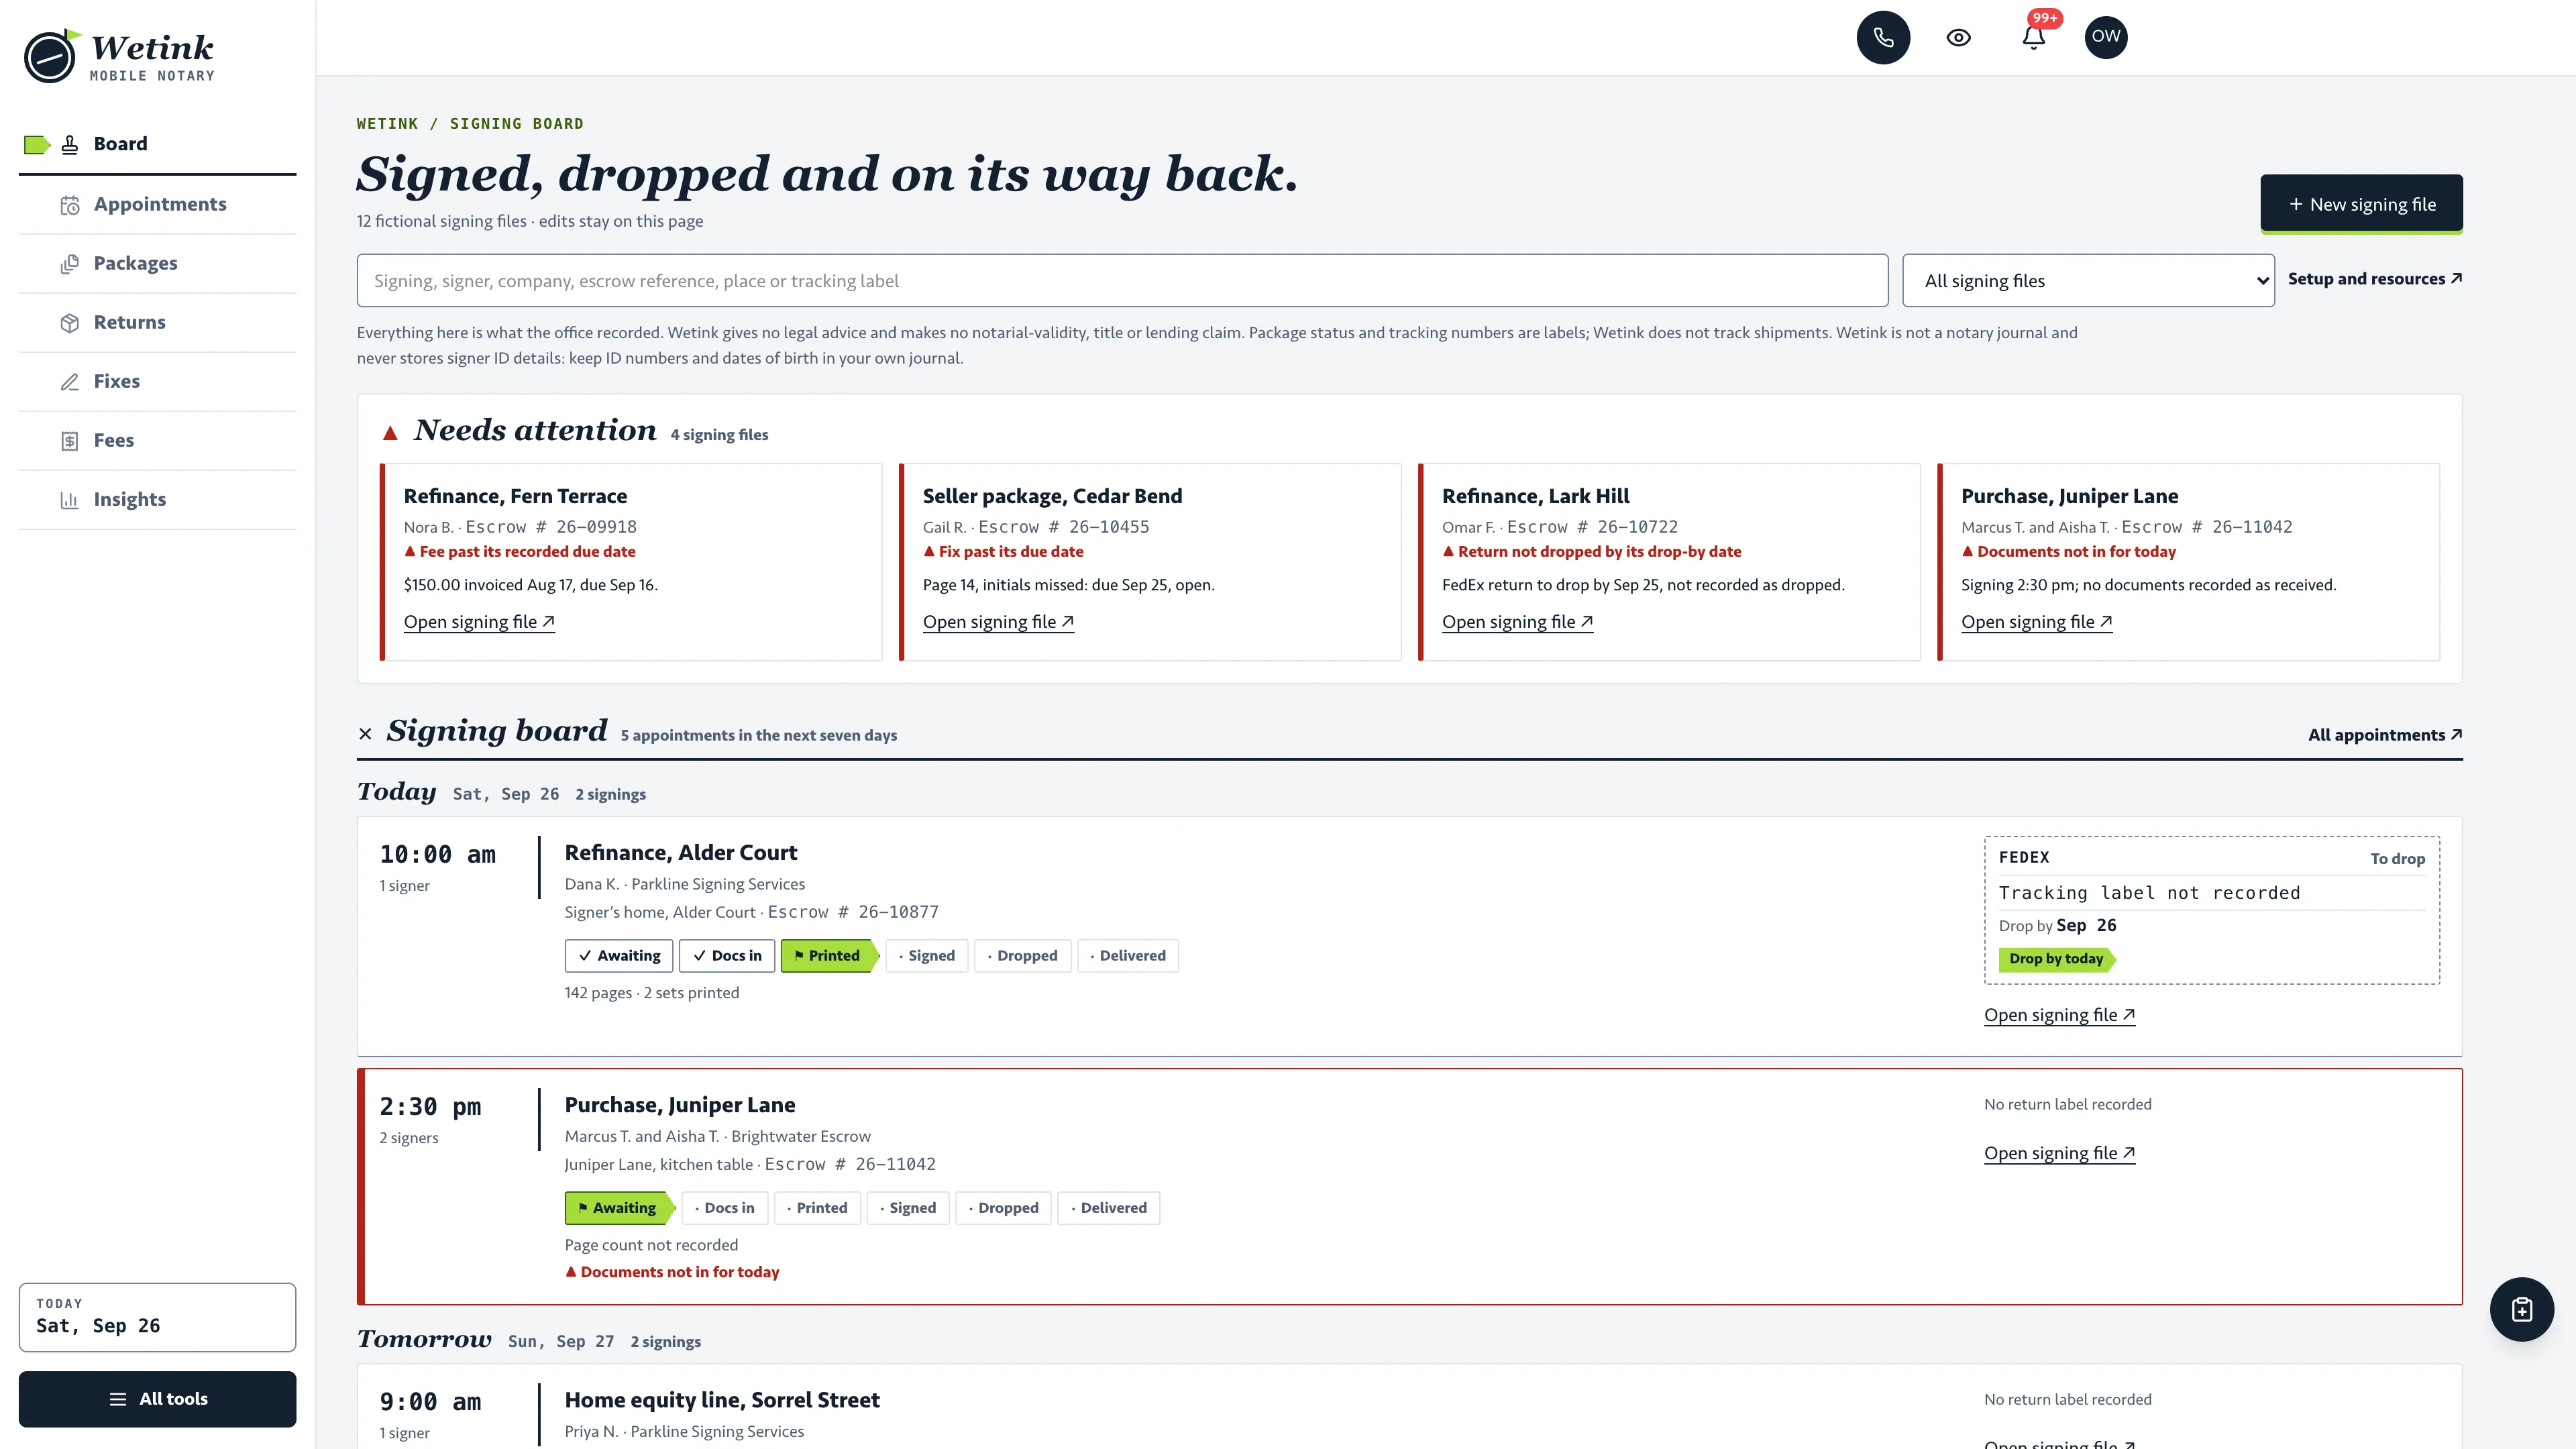The image size is (2576, 1449).
Task: Click the phone call icon in header
Action: [1883, 37]
